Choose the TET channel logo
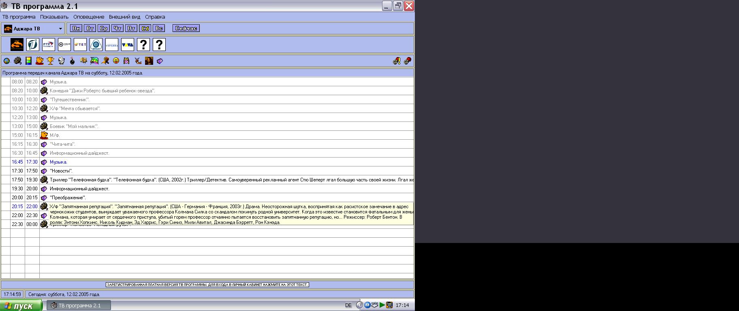The width and height of the screenshot is (739, 311). coord(80,45)
